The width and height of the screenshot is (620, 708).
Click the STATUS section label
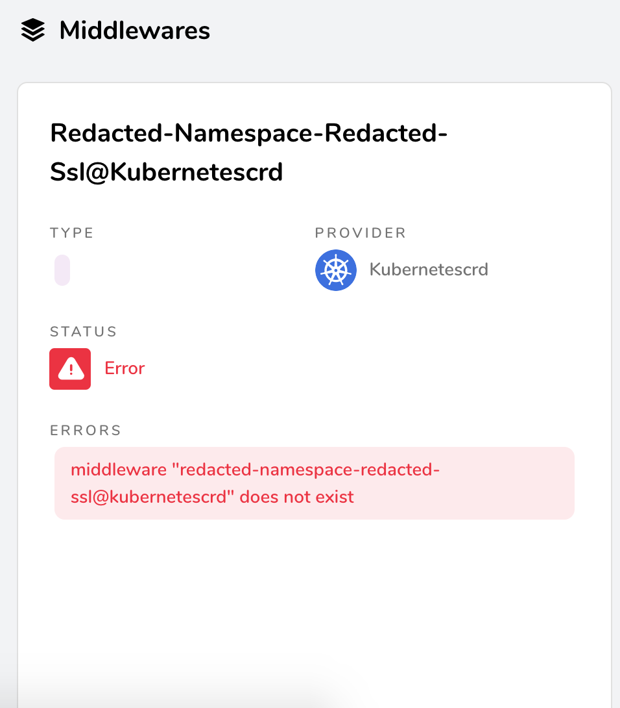(x=83, y=331)
